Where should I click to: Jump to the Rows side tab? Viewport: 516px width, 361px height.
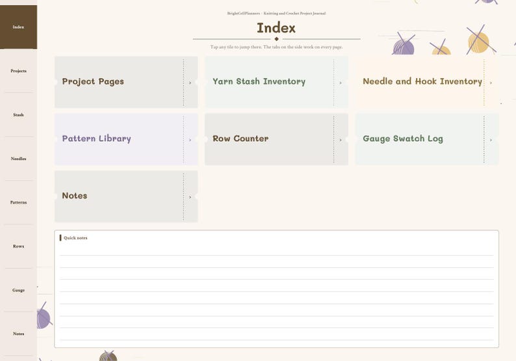tap(18, 246)
